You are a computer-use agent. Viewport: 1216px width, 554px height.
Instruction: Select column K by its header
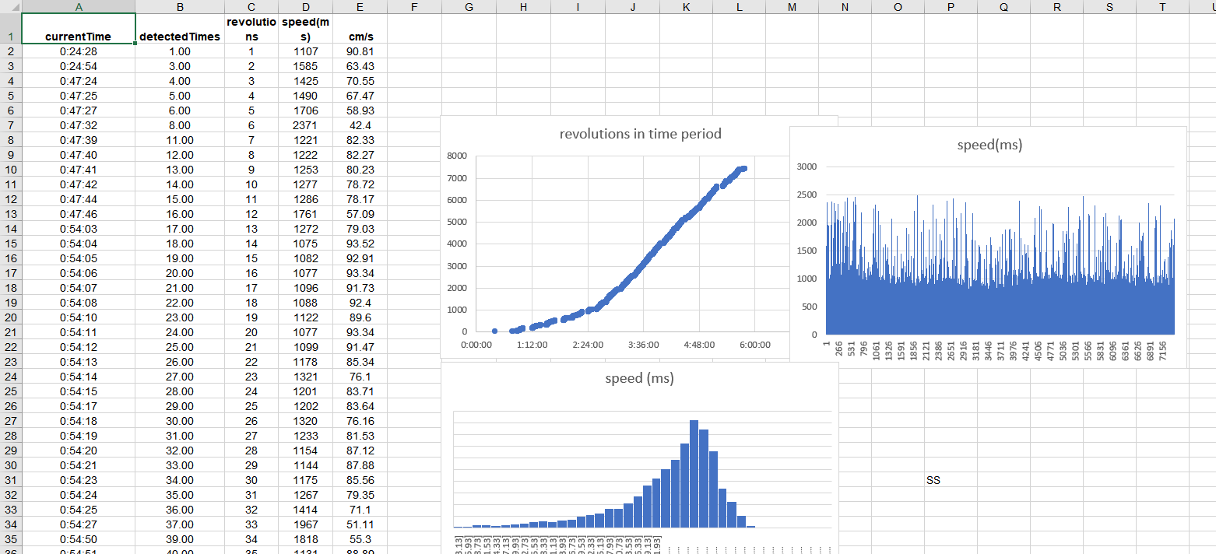coord(685,6)
